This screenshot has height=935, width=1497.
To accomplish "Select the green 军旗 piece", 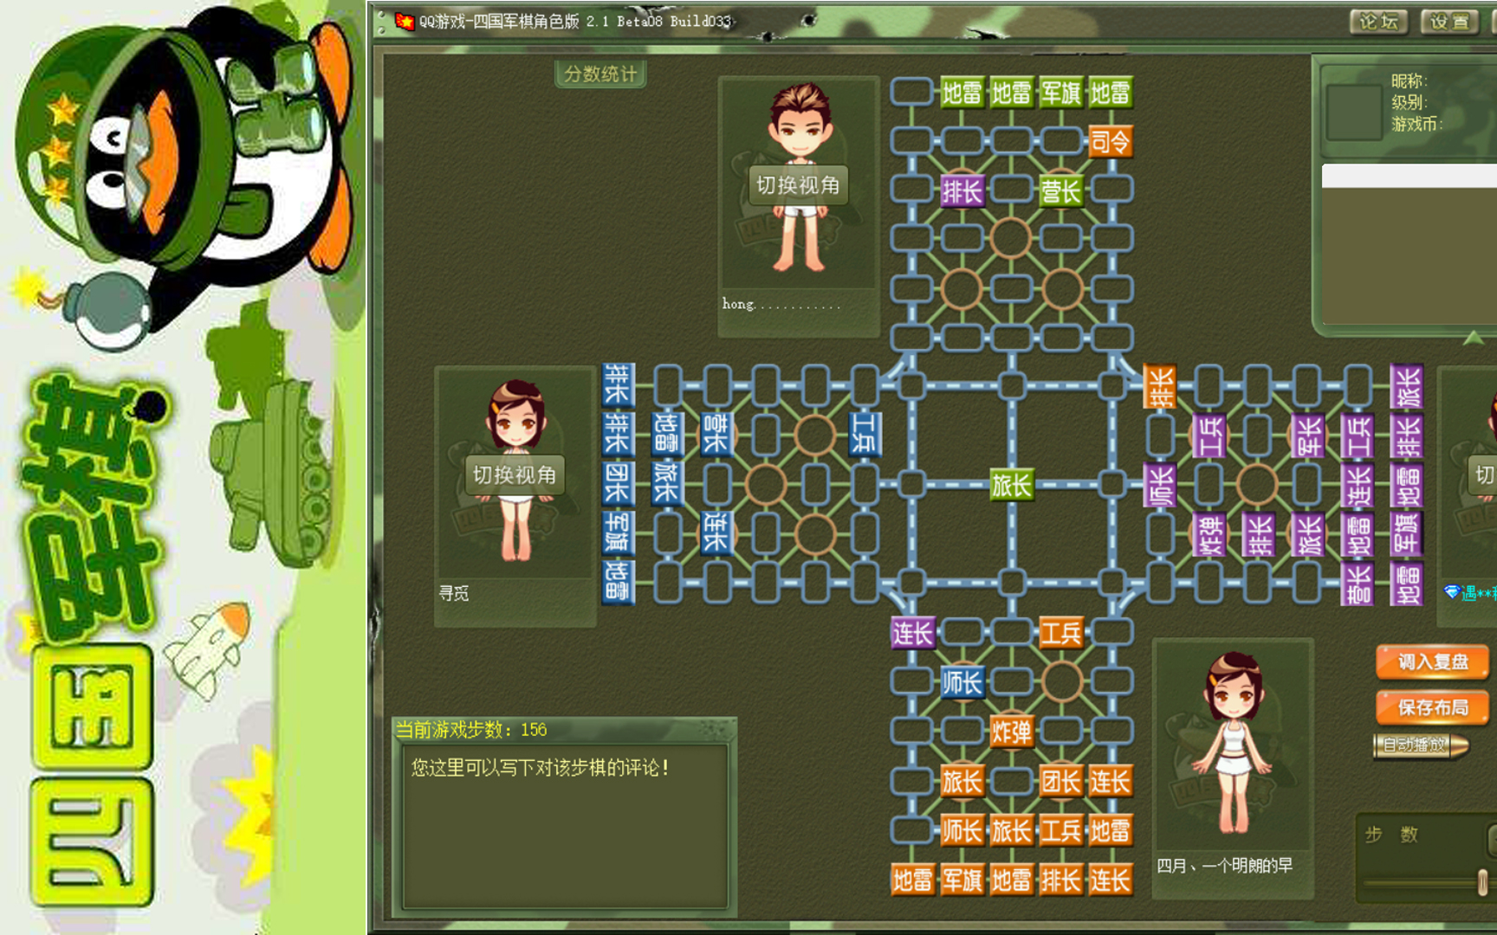I will pyautogui.click(x=1060, y=93).
